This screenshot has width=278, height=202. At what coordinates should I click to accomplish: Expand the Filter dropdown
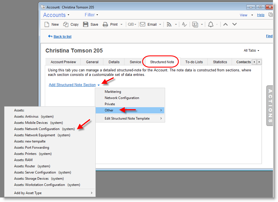(x=91, y=15)
